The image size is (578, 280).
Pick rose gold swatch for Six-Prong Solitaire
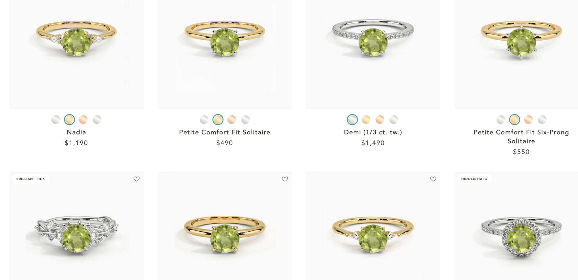click(528, 120)
